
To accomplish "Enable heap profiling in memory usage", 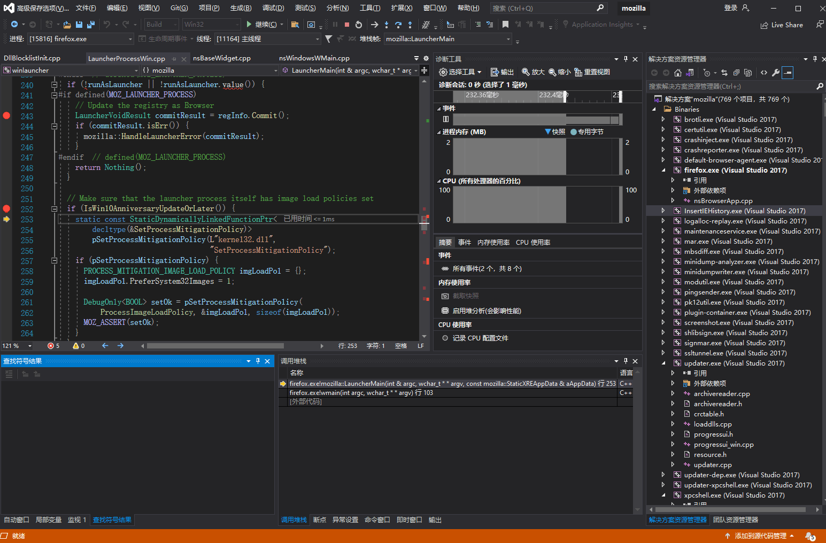I will tap(481, 311).
